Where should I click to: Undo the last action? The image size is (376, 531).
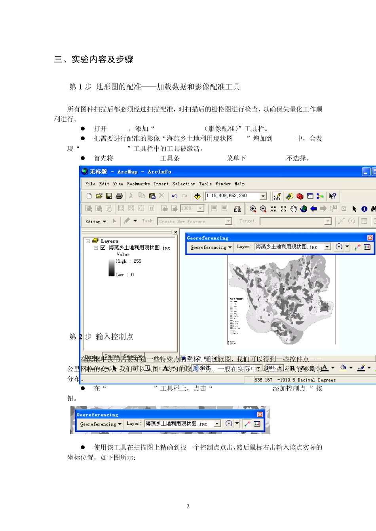pos(175,196)
